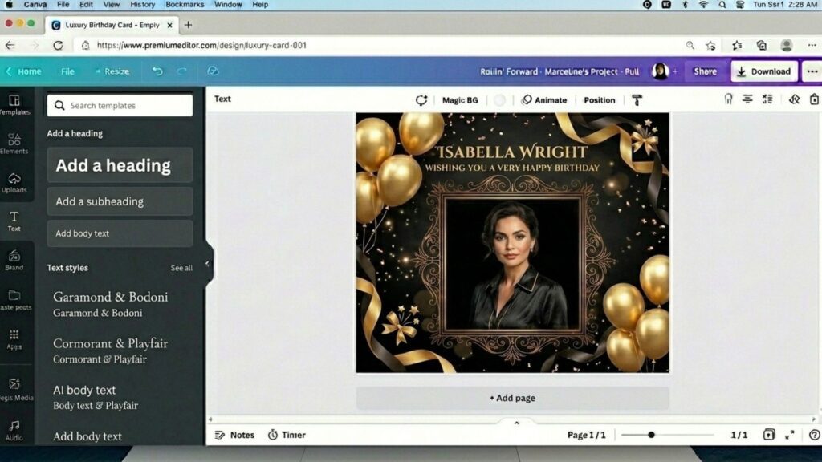Click the redo arrow in header
The height and width of the screenshot is (462, 822).
(x=182, y=71)
